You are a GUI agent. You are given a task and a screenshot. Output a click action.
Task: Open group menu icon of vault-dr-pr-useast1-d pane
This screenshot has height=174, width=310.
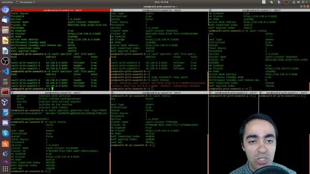112,92
